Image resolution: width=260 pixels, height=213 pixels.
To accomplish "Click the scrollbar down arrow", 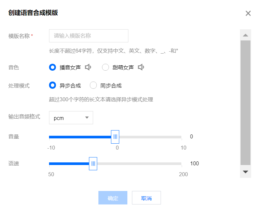I will coord(246,172).
